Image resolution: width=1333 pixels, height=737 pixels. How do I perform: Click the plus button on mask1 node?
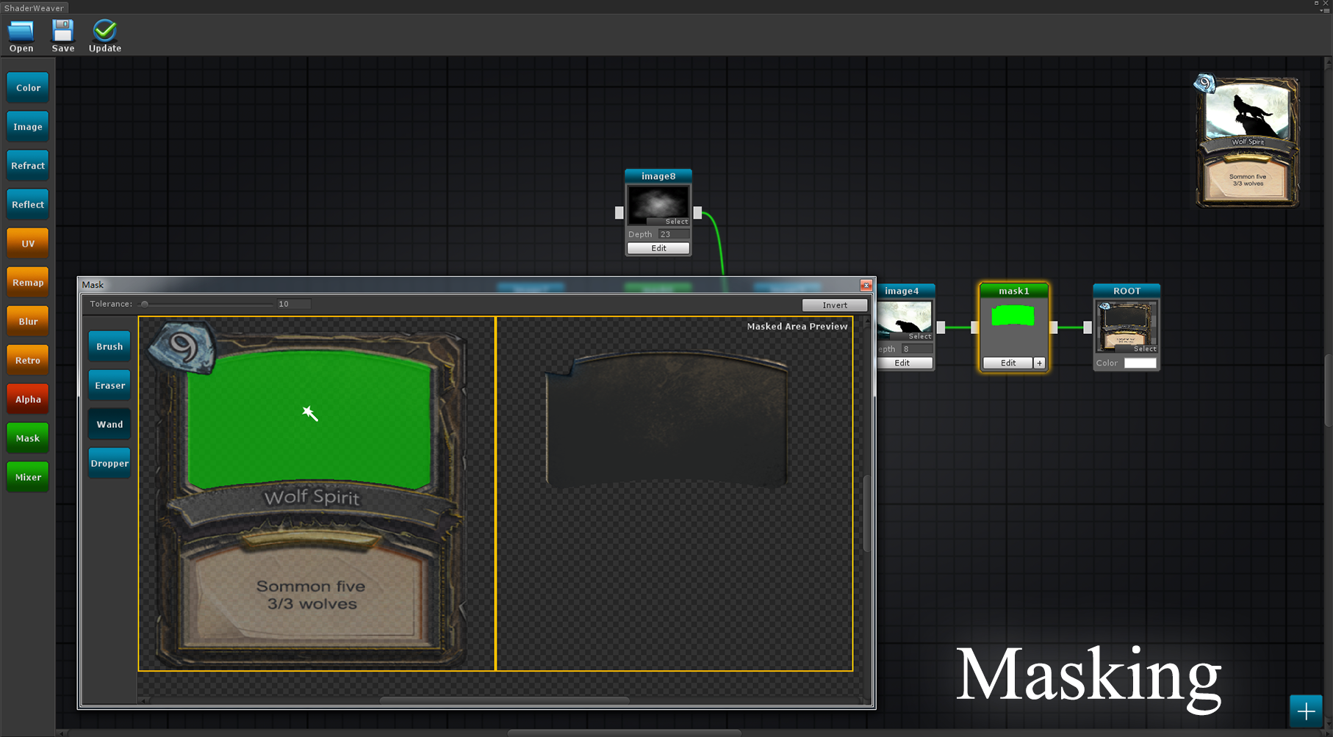click(1039, 363)
